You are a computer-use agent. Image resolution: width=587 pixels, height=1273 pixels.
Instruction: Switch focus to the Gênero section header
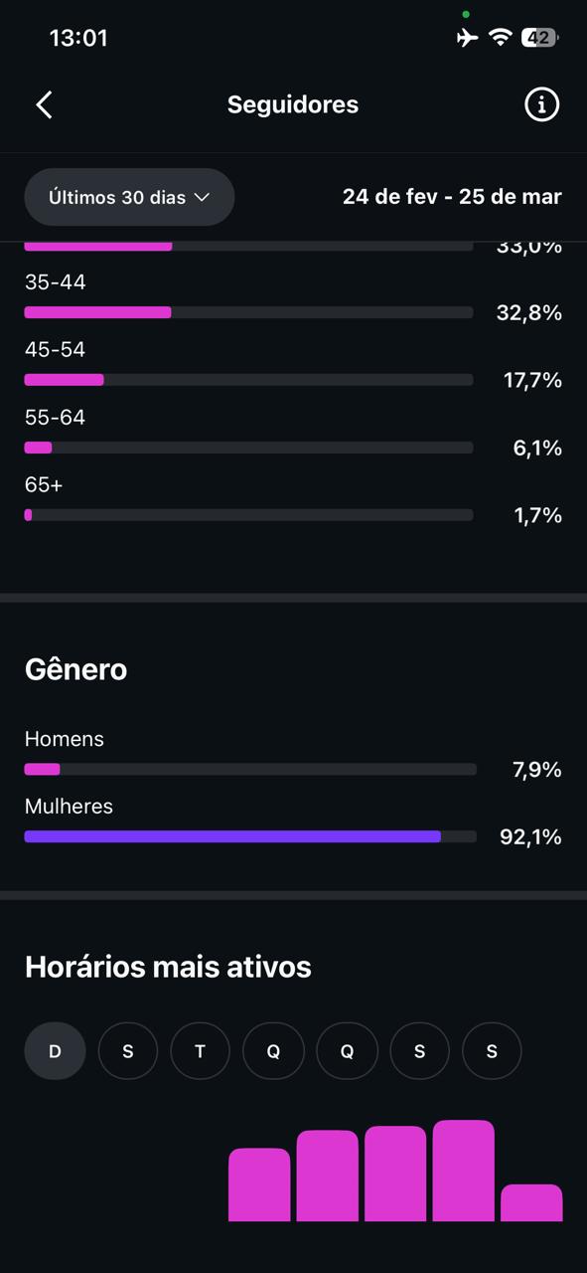point(75,669)
